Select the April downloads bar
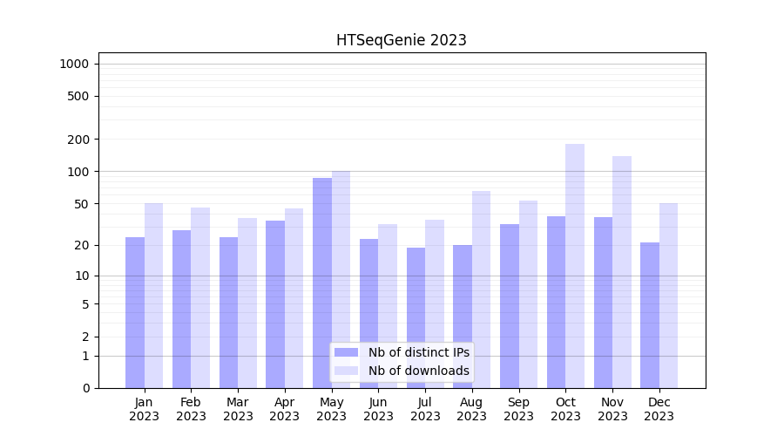 (294, 298)
